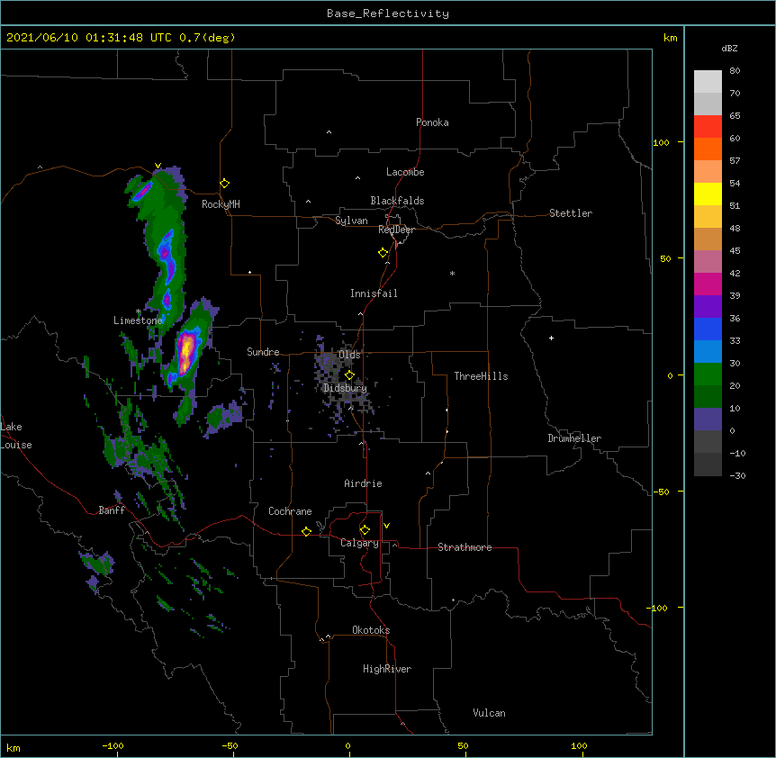Pick the slate 0-10 dBZ legend color
This screenshot has height=758, width=776.
[708, 420]
